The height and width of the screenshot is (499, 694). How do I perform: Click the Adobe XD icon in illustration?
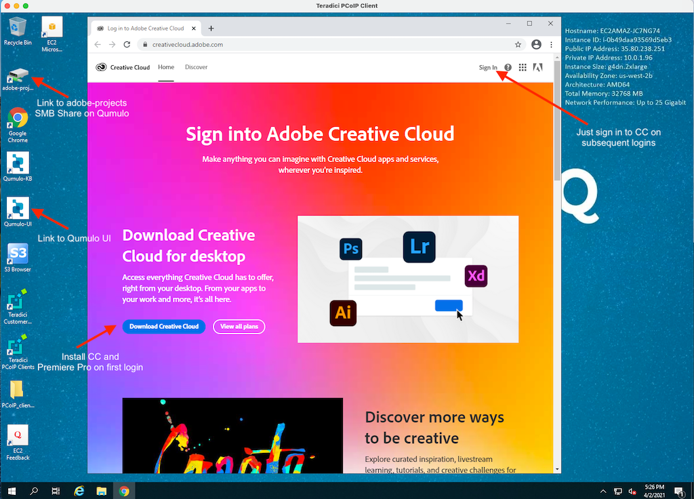coord(476,276)
